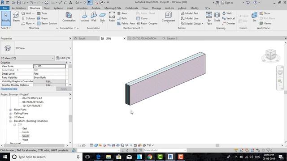Open the South elevation in browser

(26, 136)
